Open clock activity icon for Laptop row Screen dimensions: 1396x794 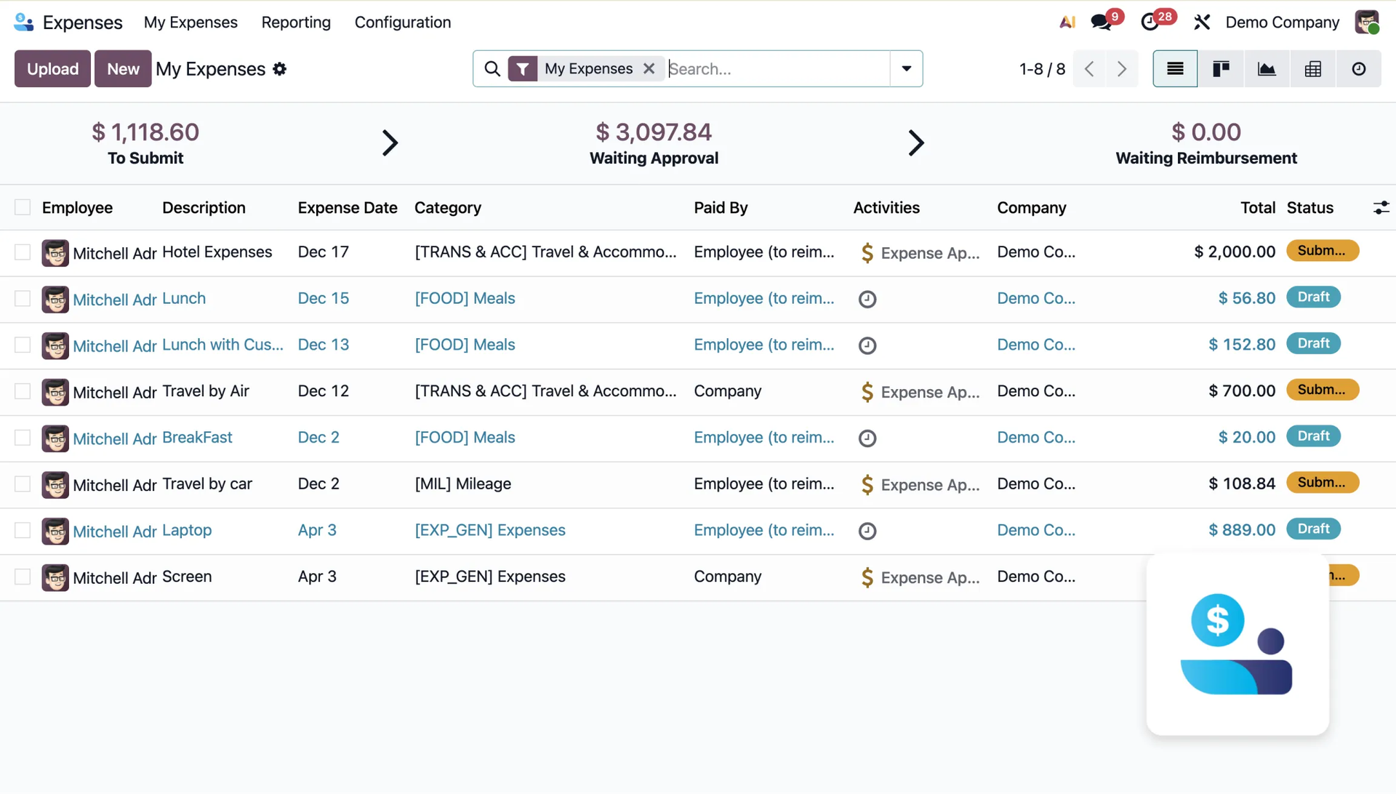pyautogui.click(x=867, y=532)
